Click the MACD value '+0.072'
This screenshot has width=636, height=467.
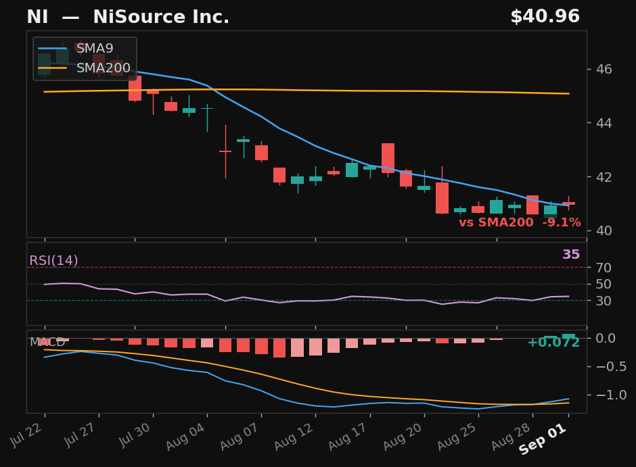[x=553, y=343]
